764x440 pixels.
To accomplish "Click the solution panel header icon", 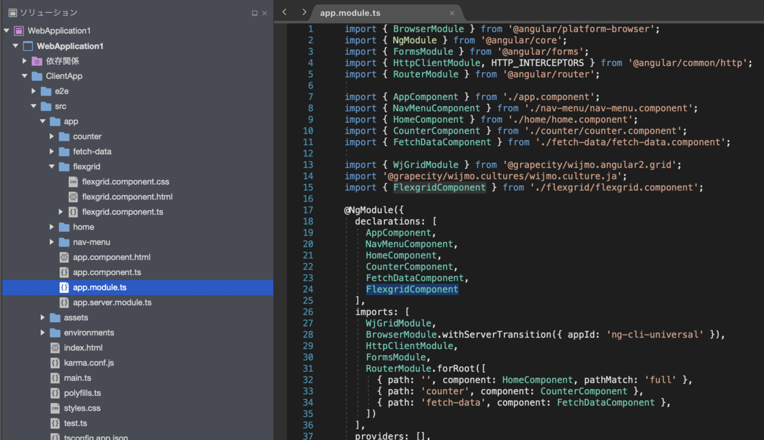I will pyautogui.click(x=12, y=13).
